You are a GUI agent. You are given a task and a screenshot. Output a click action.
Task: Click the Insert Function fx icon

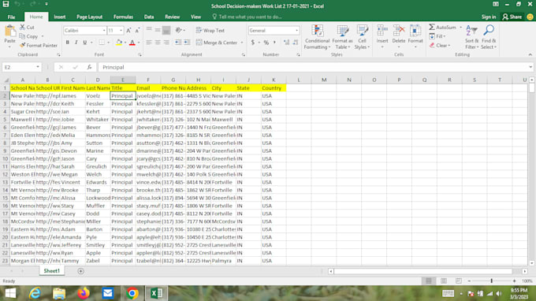(x=89, y=67)
